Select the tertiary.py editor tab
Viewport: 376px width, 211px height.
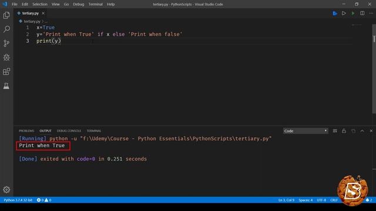pyautogui.click(x=30, y=13)
